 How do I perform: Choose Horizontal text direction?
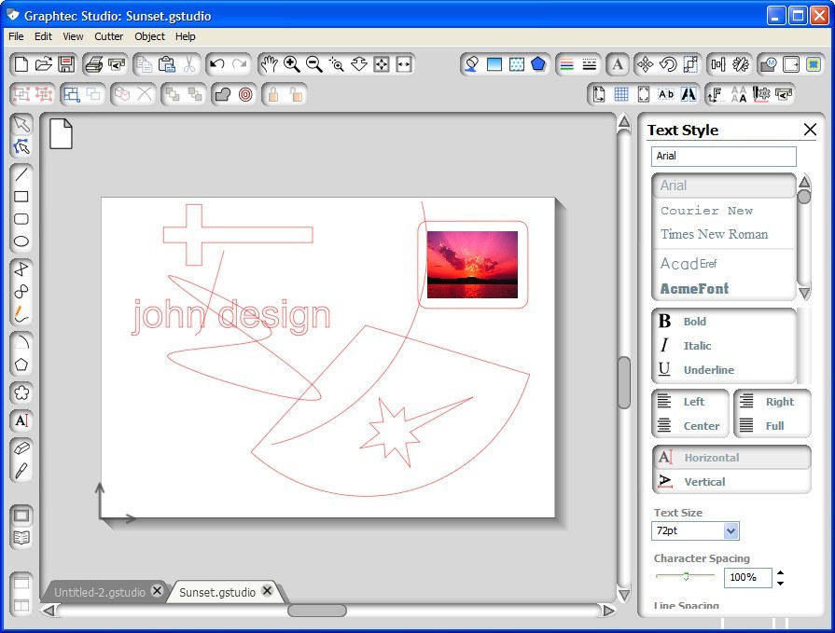(731, 458)
